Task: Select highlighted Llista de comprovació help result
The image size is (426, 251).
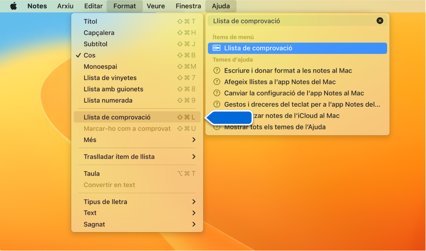Action: click(297, 48)
